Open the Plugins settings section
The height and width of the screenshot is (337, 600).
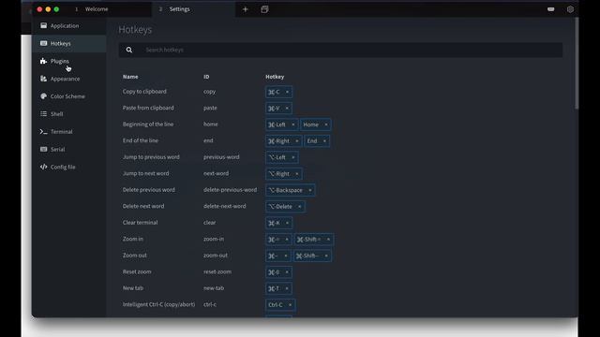tap(68, 61)
